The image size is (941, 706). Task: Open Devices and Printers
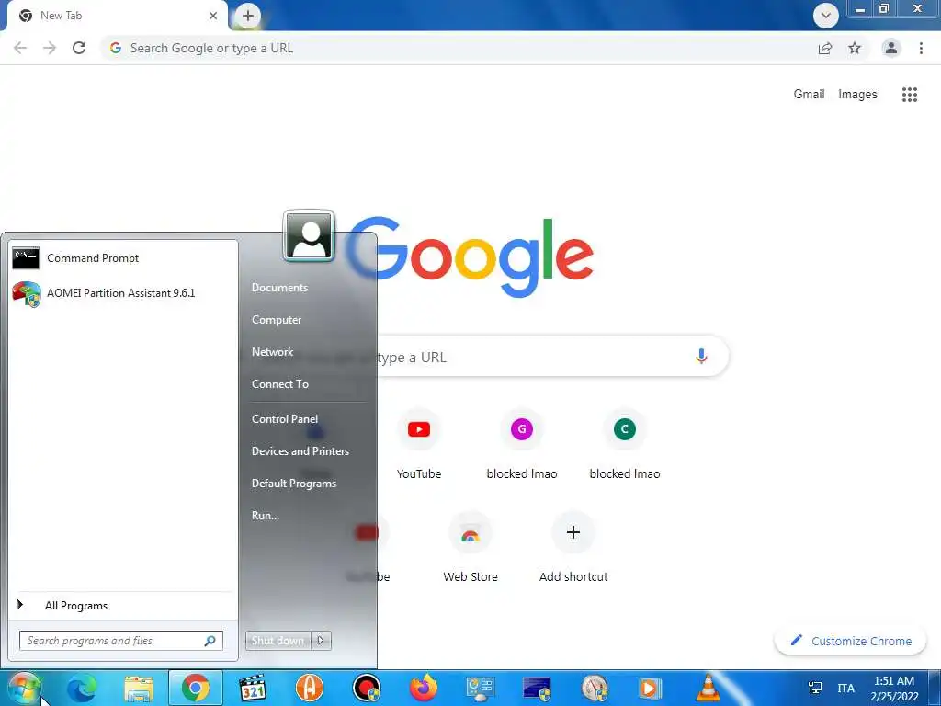pos(300,451)
